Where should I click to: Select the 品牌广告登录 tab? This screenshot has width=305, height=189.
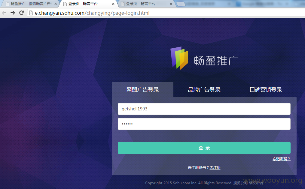204,89
